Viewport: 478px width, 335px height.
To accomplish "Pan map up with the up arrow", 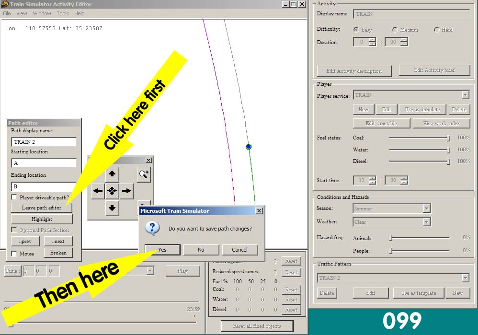I will 112,174.
